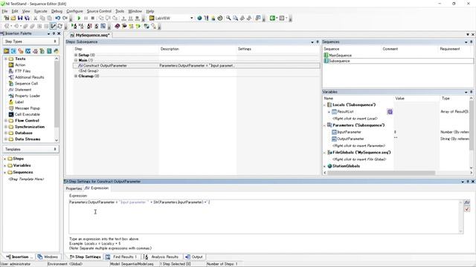Screen dimensions: 476x267
Task: Click inside the Expression text box
Action: pos(264,217)
